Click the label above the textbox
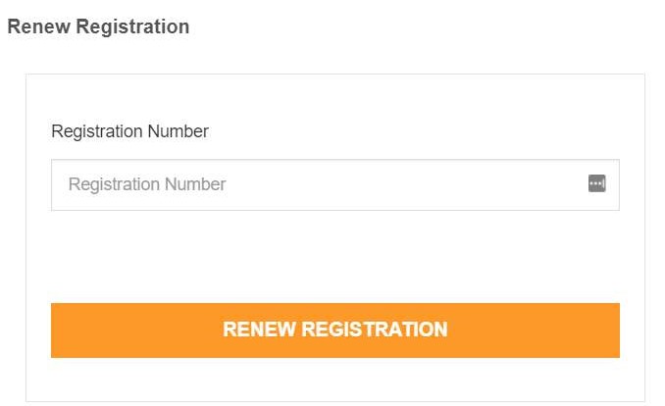The image size is (665, 406). [x=129, y=131]
